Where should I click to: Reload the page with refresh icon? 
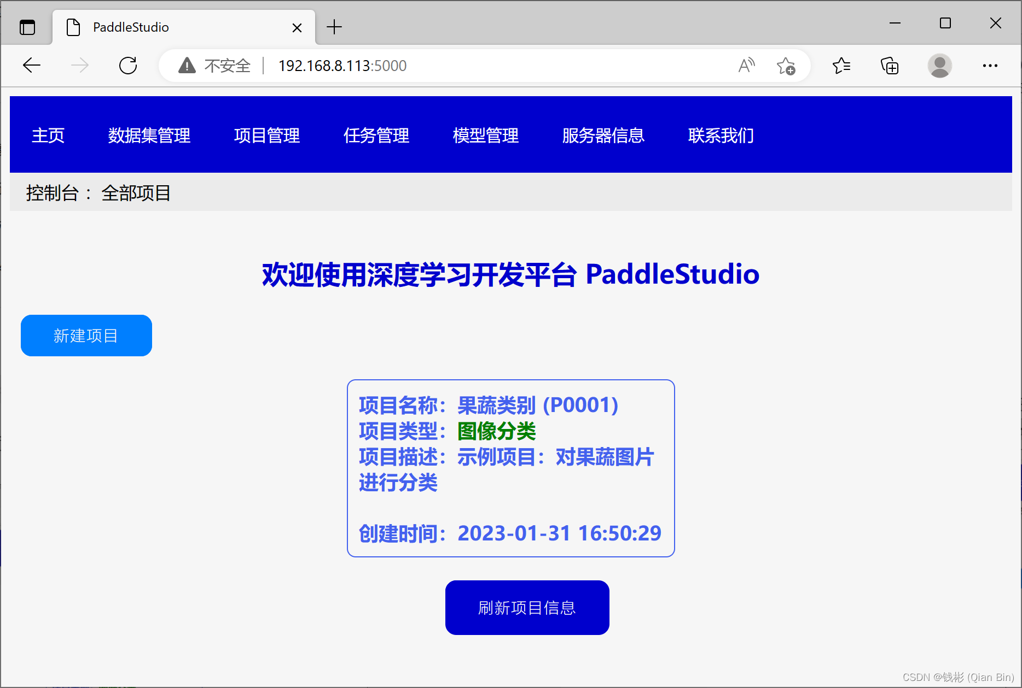(x=128, y=66)
